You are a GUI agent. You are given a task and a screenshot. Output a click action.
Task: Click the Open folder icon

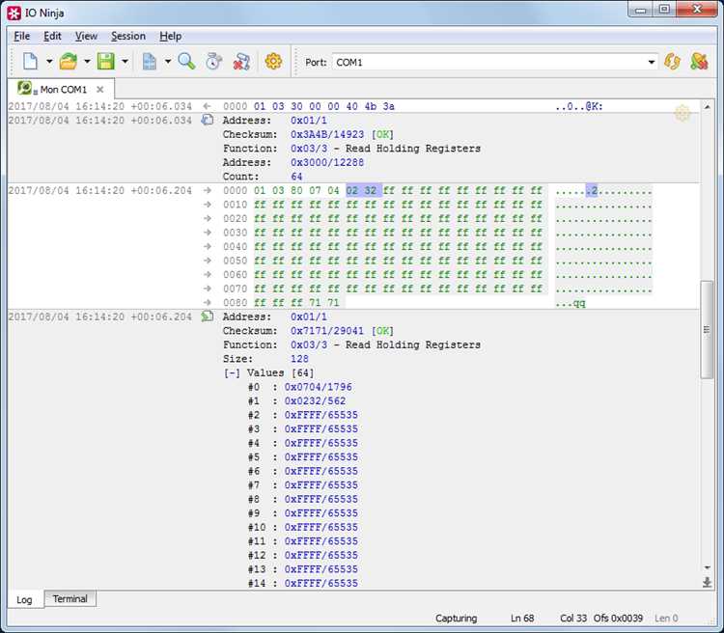click(x=69, y=62)
